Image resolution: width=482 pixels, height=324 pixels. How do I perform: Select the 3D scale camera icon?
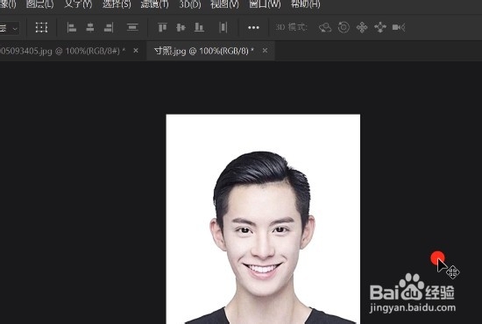click(399, 28)
